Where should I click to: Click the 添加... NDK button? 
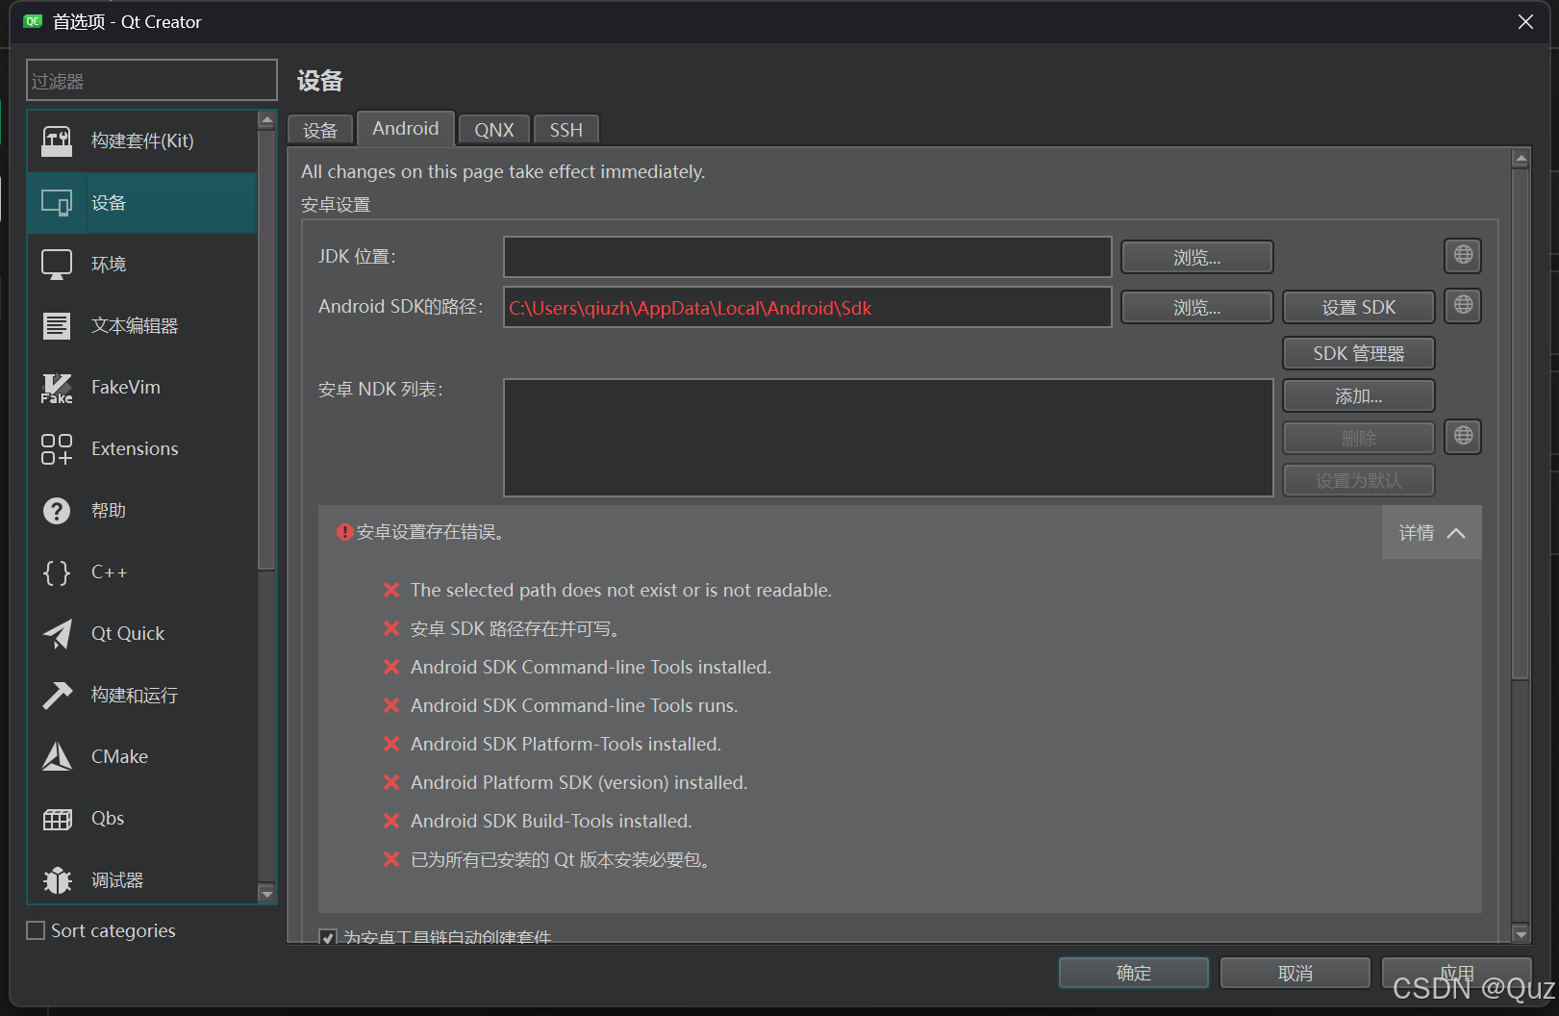coord(1359,395)
